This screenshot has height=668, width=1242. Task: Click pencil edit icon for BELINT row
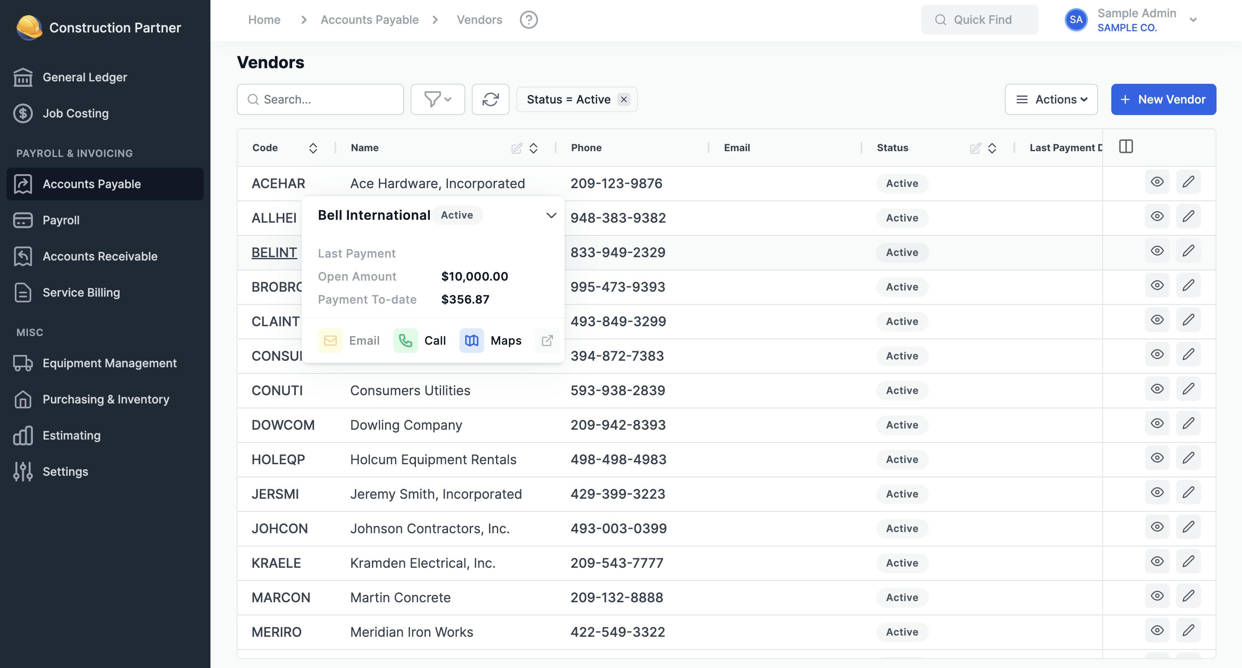(1188, 251)
